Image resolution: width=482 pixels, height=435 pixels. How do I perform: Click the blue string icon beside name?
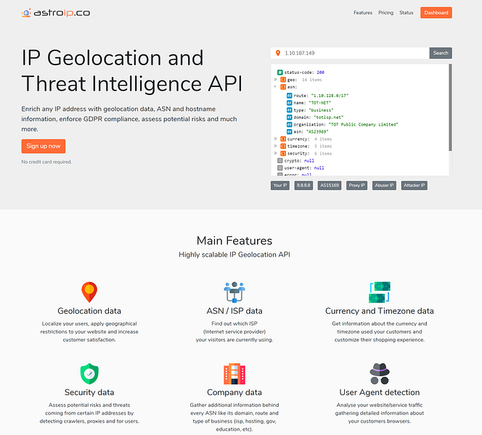(x=289, y=103)
